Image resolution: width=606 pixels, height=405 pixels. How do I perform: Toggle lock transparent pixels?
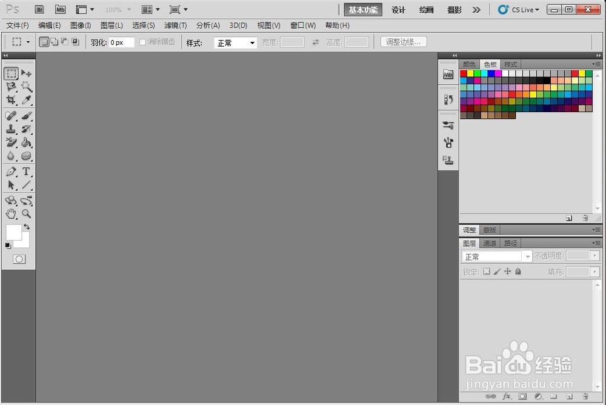(487, 272)
